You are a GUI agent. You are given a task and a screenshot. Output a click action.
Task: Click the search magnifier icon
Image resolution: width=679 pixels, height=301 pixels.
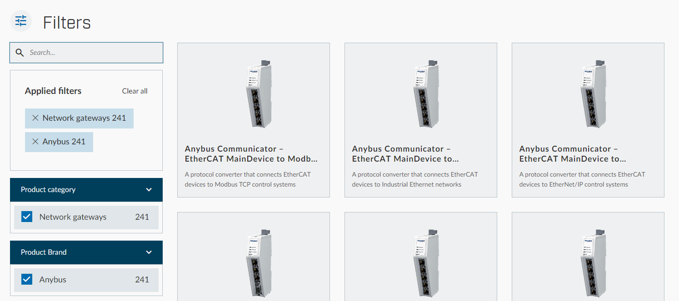pyautogui.click(x=20, y=53)
